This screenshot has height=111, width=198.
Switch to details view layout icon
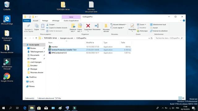180,98
